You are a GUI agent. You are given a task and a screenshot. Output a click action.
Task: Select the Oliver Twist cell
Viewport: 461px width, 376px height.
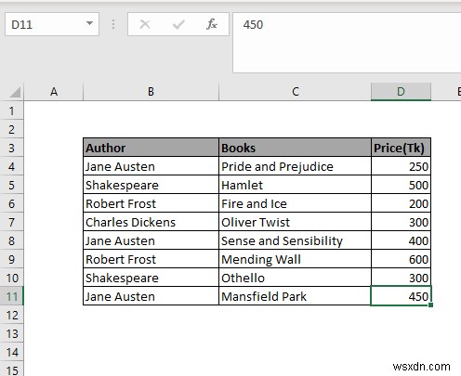pyautogui.click(x=295, y=222)
